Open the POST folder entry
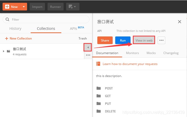 click(109, 88)
